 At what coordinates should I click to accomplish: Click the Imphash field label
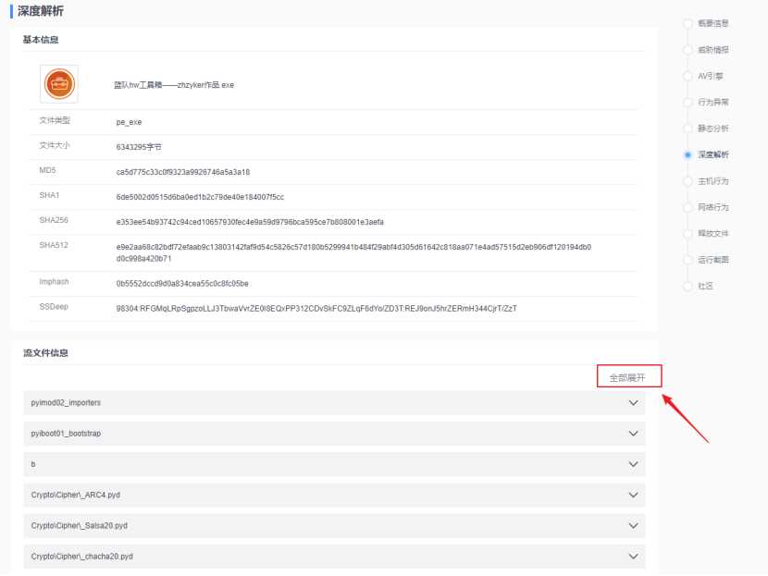[x=54, y=282]
